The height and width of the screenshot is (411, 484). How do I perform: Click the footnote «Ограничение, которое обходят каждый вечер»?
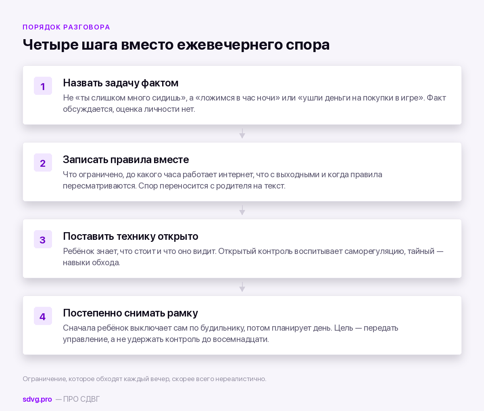[x=144, y=379]
